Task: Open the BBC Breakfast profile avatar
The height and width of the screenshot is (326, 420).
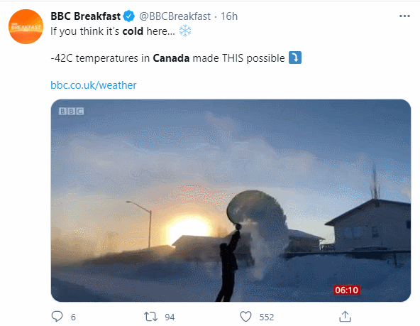Action: 26,26
